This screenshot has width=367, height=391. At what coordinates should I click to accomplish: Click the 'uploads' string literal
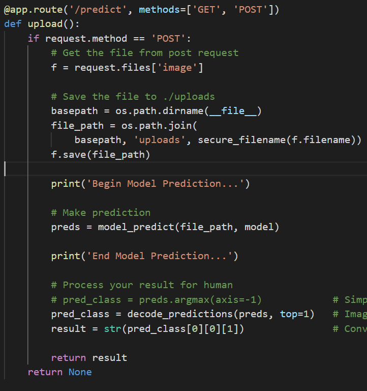click(x=159, y=140)
